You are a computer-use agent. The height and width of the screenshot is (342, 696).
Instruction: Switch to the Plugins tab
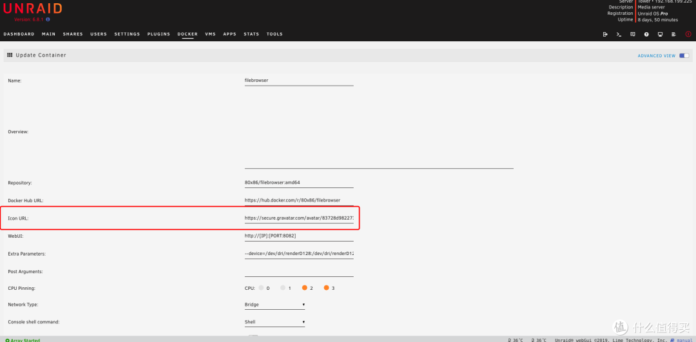tap(159, 34)
